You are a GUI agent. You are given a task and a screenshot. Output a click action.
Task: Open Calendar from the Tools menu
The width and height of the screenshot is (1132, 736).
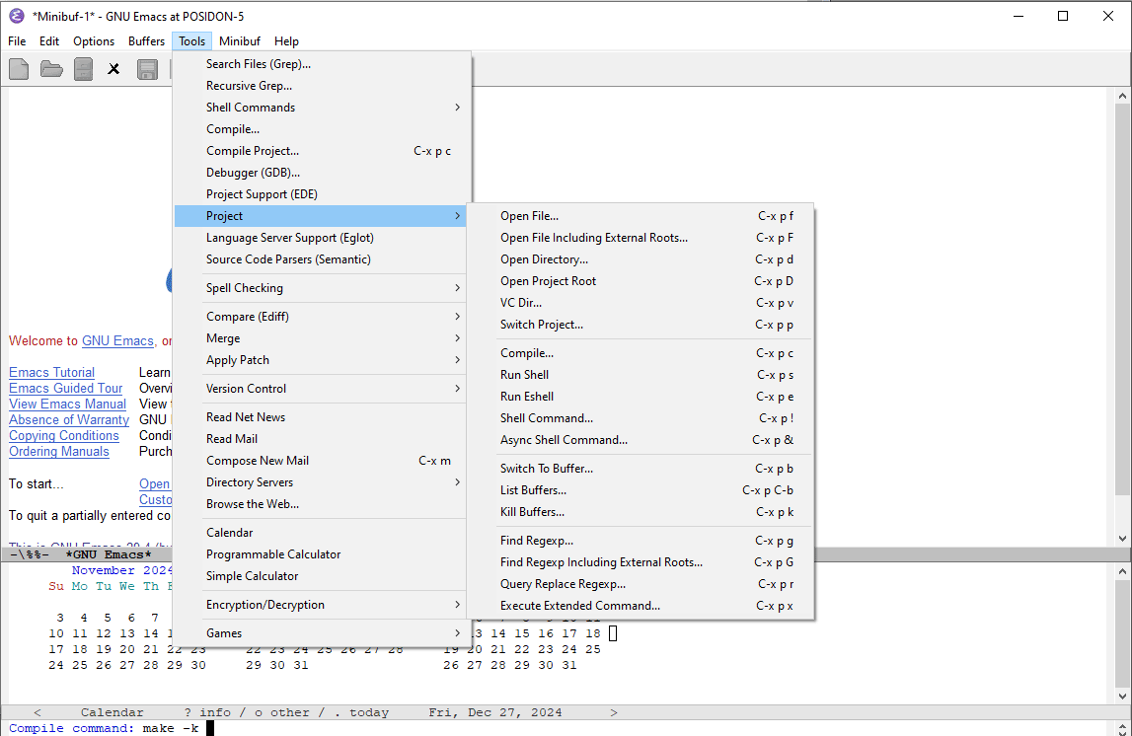[323, 533]
